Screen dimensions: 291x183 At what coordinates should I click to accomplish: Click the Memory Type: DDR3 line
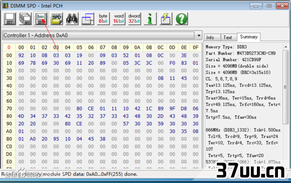coord(226,47)
